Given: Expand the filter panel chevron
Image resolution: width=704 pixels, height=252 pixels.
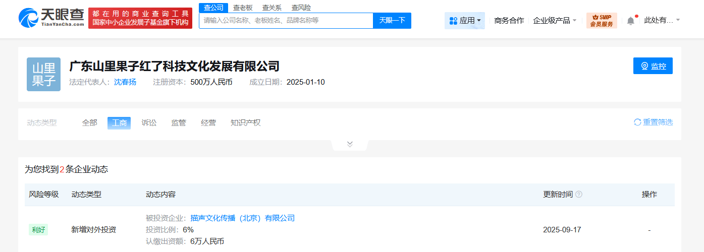Looking at the screenshot, I should tap(350, 144).
